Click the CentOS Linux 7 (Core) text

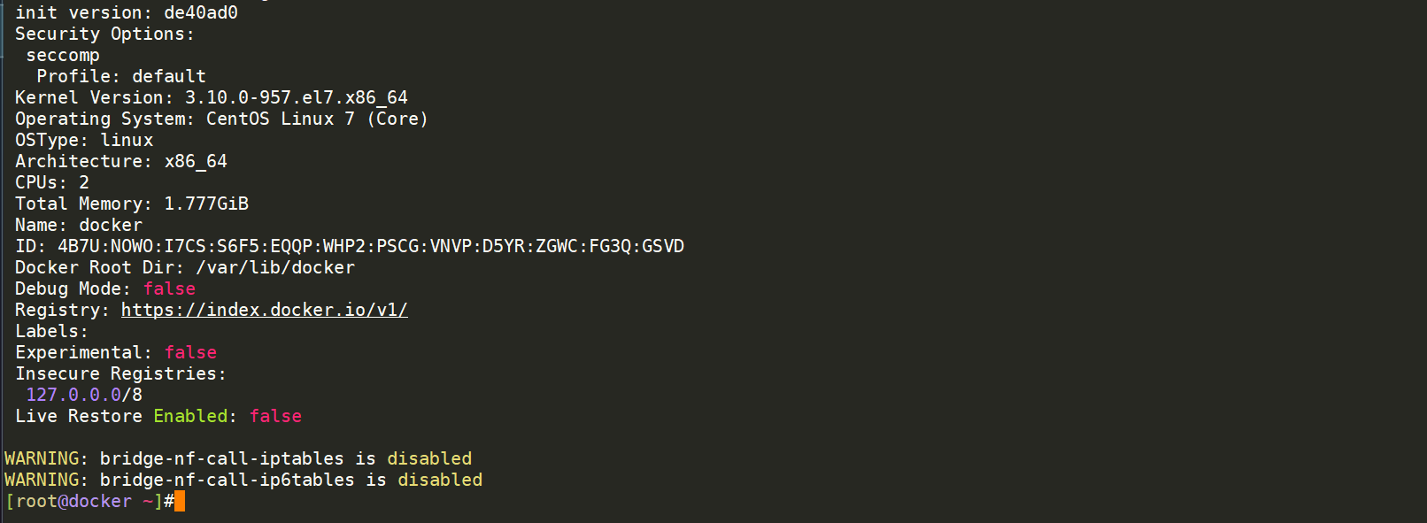click(317, 119)
